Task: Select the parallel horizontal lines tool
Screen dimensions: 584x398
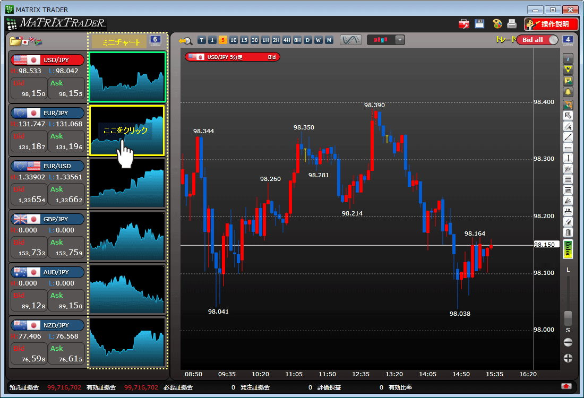Action: [568, 179]
